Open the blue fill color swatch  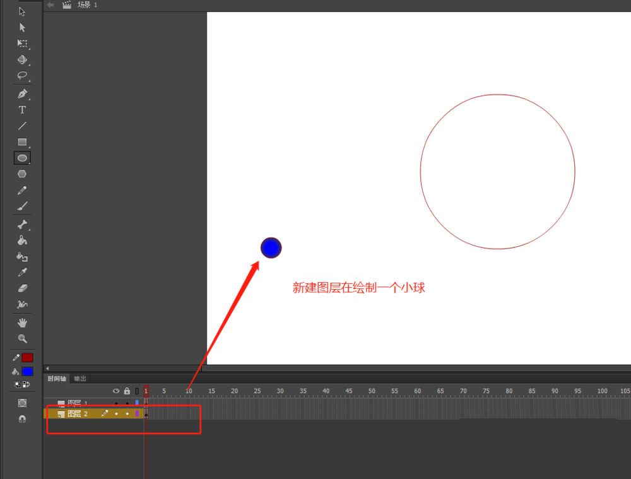(27, 371)
